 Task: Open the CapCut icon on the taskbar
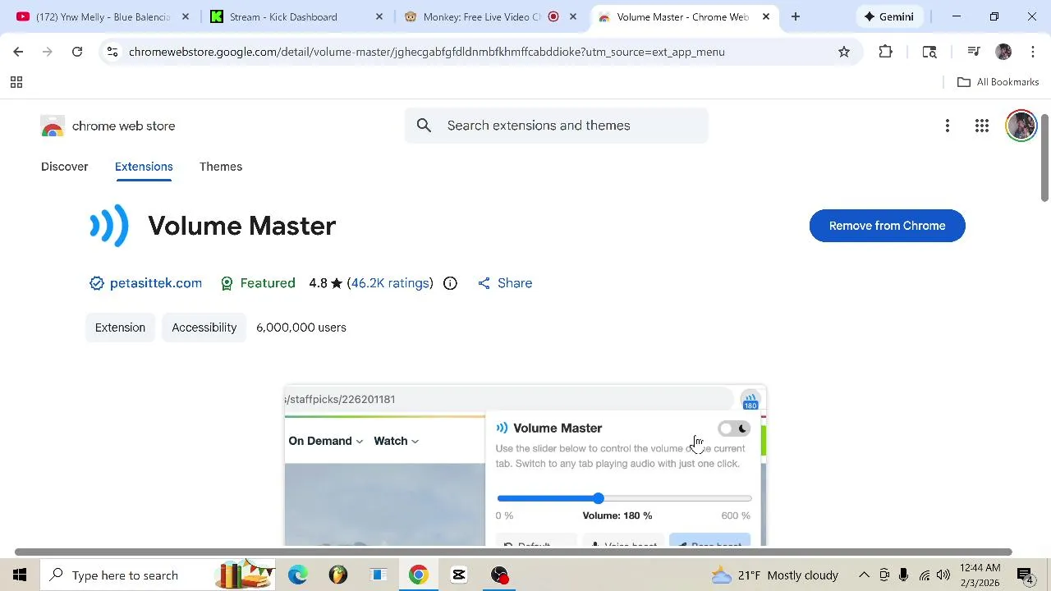[459, 575]
